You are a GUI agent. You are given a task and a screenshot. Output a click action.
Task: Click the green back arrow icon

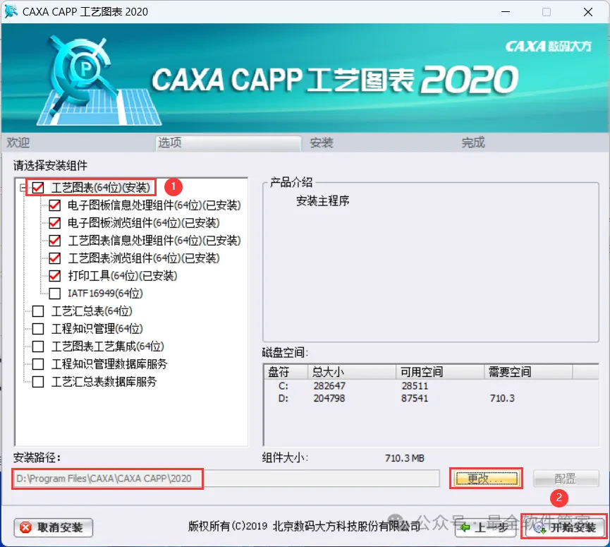click(x=465, y=528)
